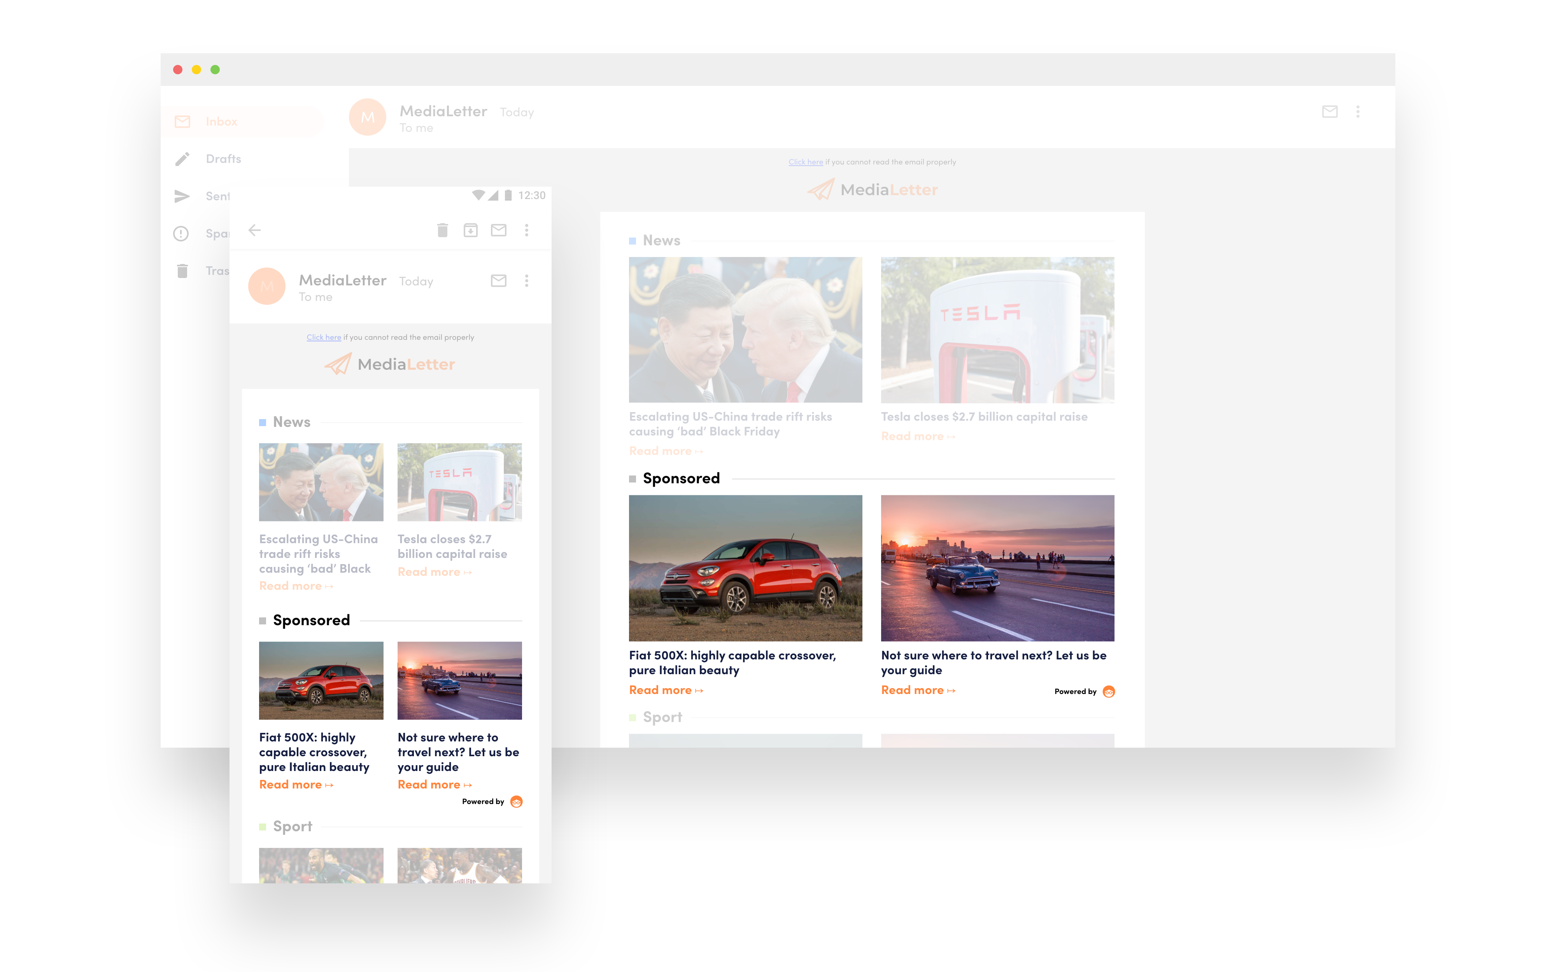This screenshot has height=972, width=1556.
Task: Click the archive icon in mobile toolbar
Action: pyautogui.click(x=471, y=230)
